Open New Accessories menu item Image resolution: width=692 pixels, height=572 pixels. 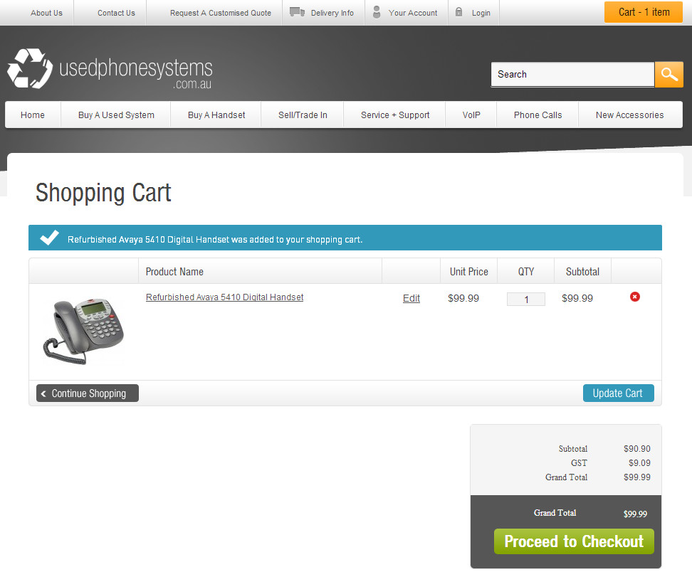point(630,115)
